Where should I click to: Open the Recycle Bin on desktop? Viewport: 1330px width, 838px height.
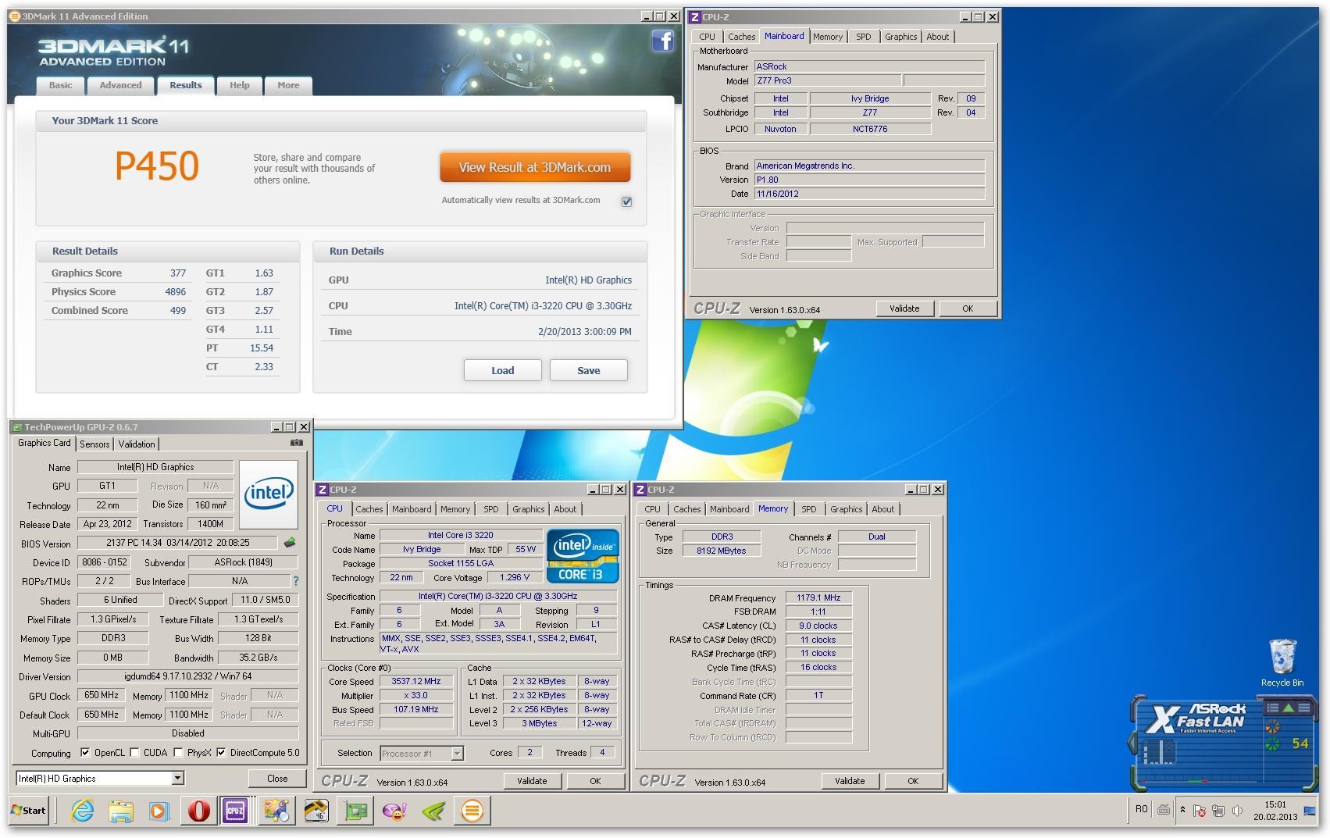1282,662
